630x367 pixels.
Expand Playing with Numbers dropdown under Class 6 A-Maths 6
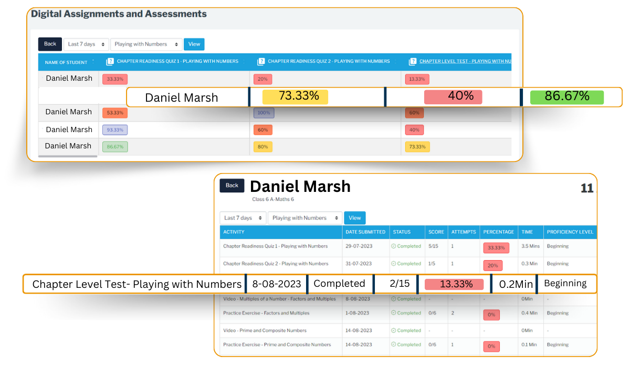(x=304, y=218)
